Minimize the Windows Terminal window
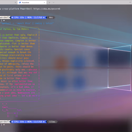Screen dimensions: 132x132 (x=130, y=2)
